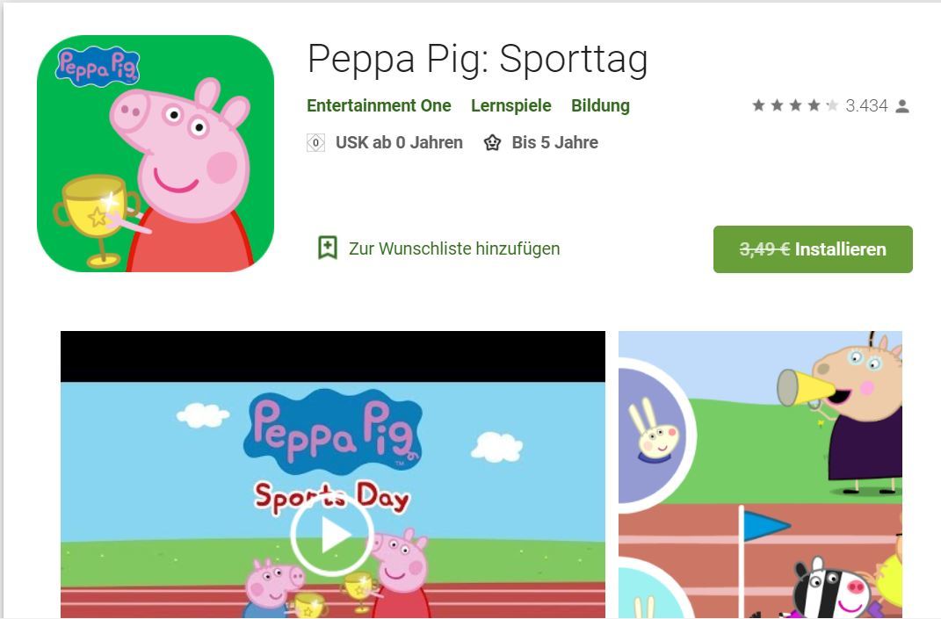Screen dimensions: 941x619
Task: Click the USK ab 0 Jahren text
Action: click(399, 143)
